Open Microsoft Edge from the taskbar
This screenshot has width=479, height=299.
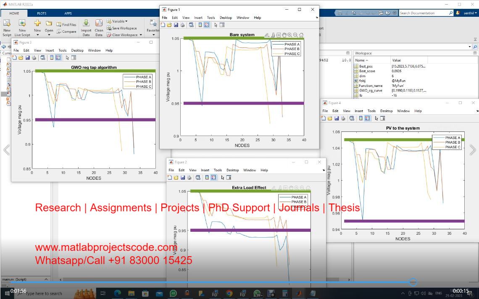(117, 294)
